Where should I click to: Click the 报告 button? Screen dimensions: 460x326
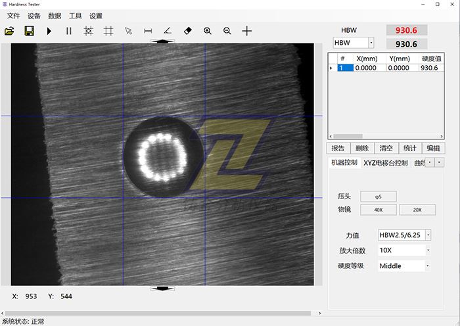click(x=338, y=149)
